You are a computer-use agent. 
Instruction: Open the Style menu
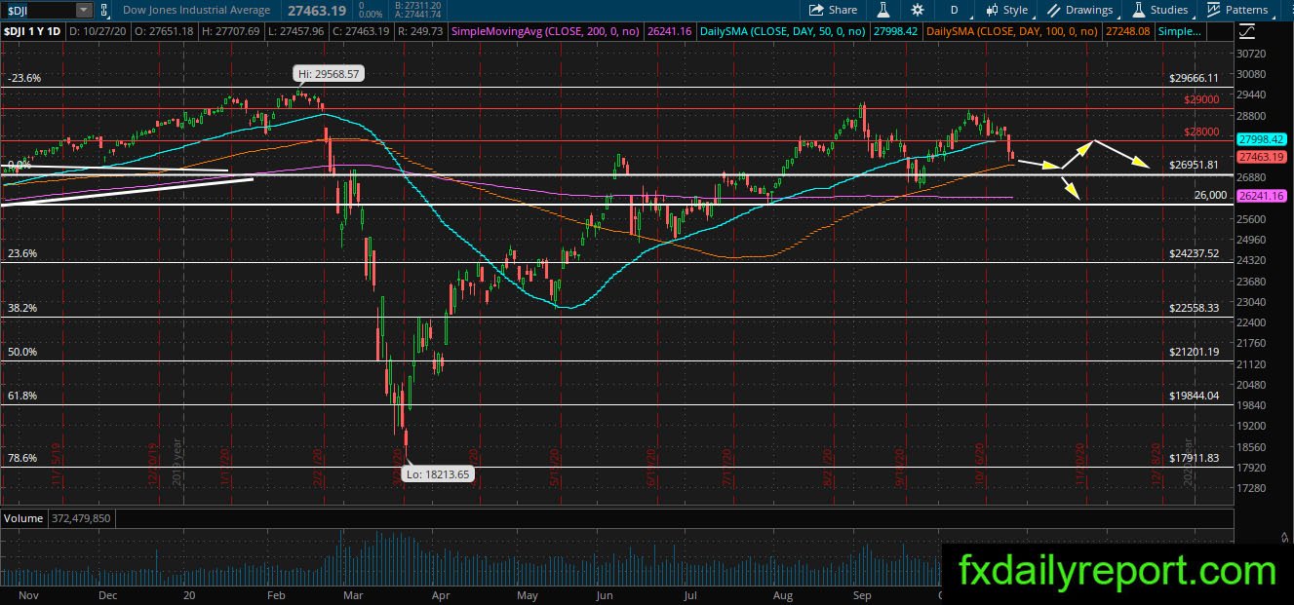coord(1007,10)
